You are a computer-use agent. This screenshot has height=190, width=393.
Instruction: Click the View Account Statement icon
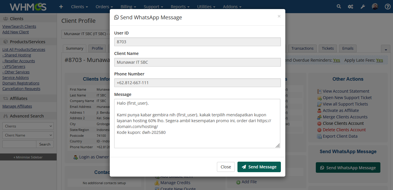320,91
